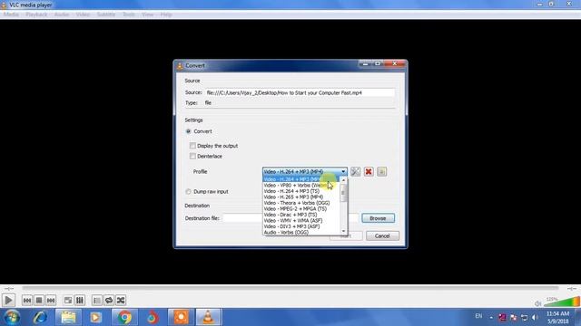Screen dimensions: 581x326
Task: Open orange screen recorder taskbar icon
Action: (x=181, y=317)
